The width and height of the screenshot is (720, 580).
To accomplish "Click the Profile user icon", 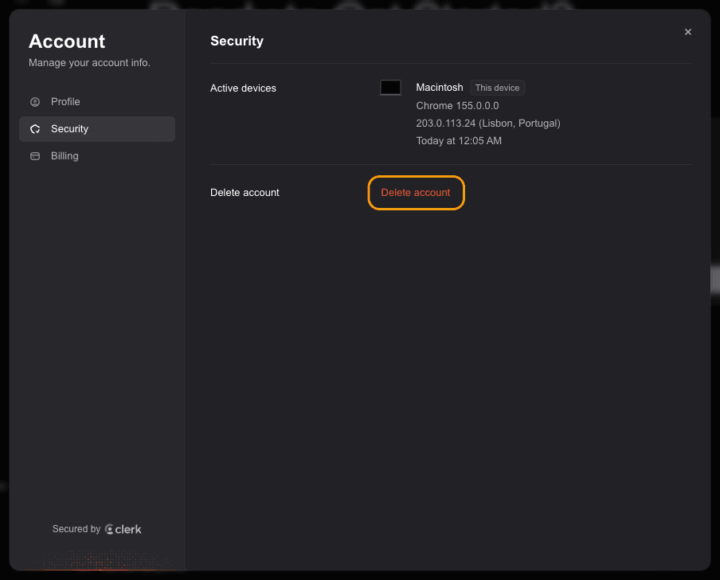I will [x=35, y=102].
